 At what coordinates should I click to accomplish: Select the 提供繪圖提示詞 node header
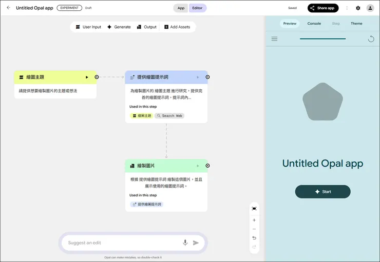click(166, 77)
